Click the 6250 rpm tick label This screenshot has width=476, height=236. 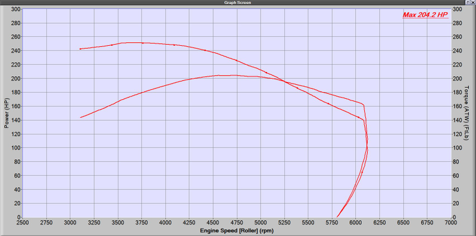pos(380,223)
